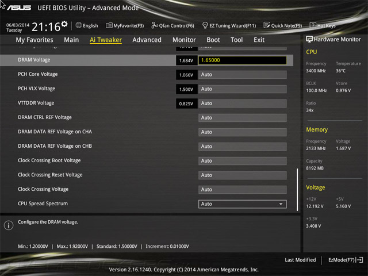Click the 'Configure the DRAM voltage.' help text

(x=48, y=222)
